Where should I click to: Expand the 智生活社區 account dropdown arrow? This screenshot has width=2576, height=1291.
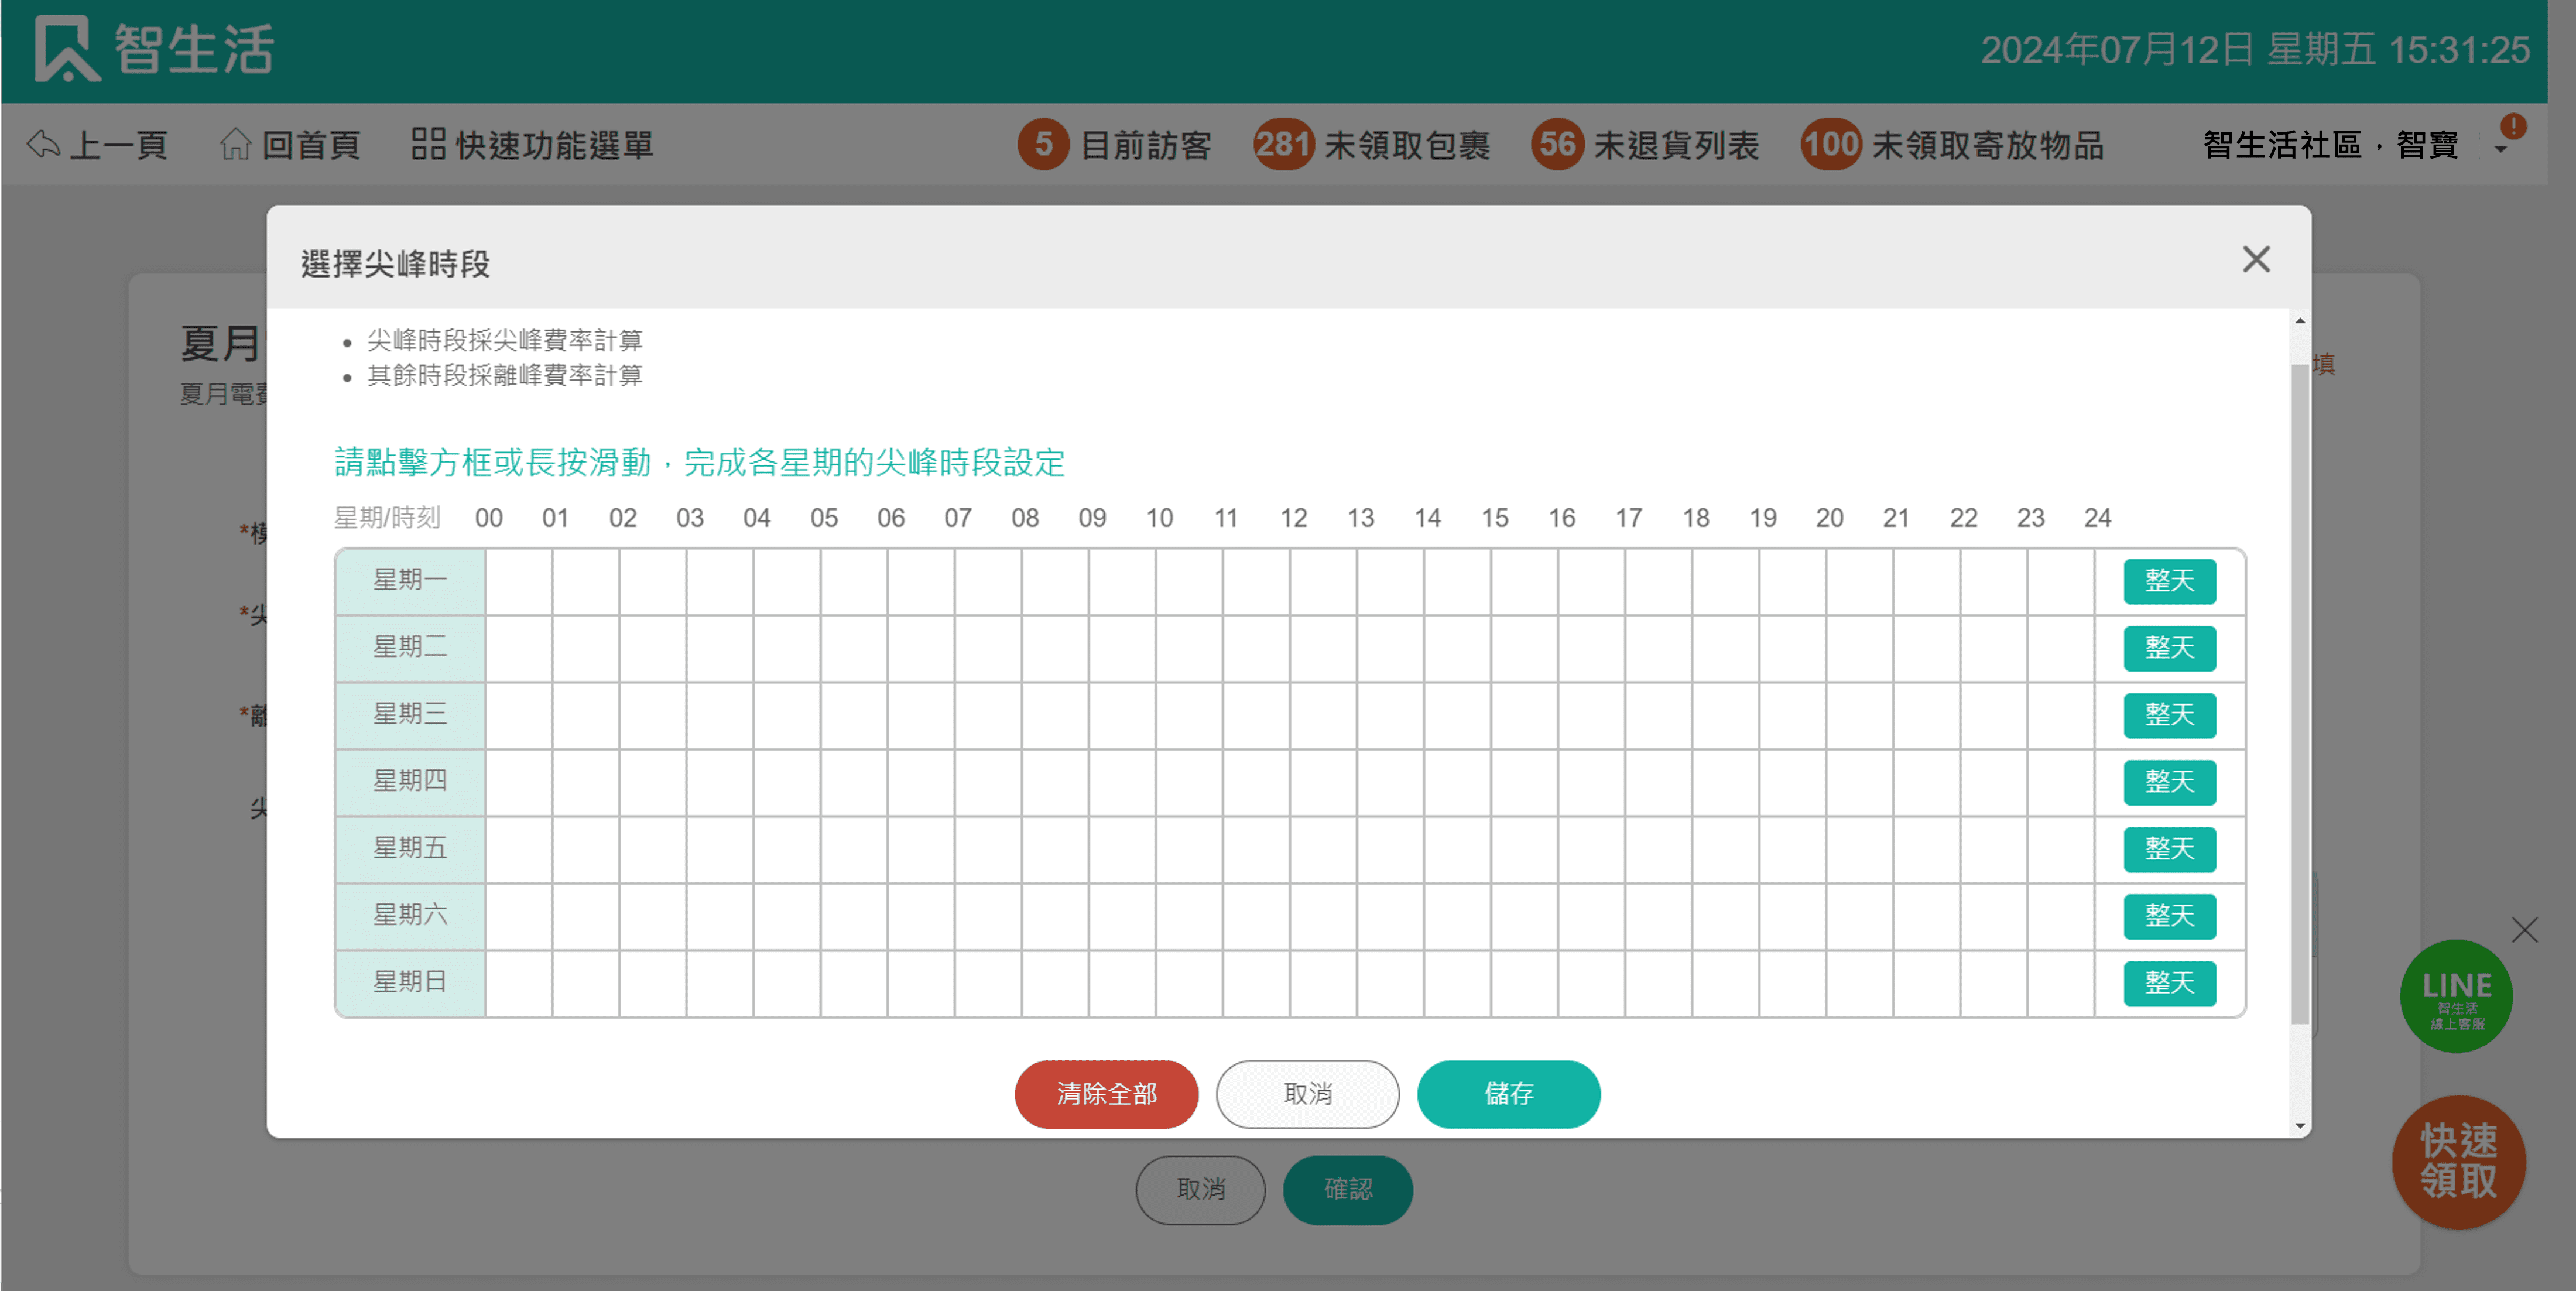coord(2501,150)
